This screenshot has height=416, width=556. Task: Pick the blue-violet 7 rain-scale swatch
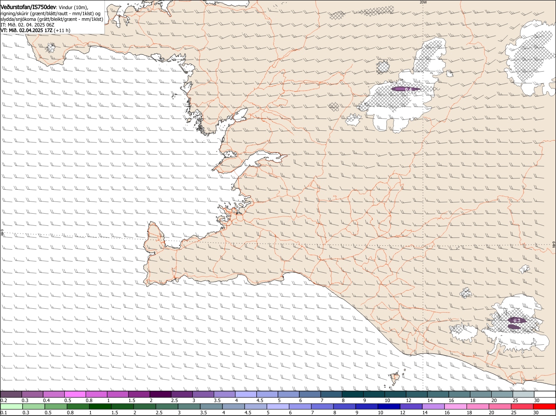(x=322, y=406)
